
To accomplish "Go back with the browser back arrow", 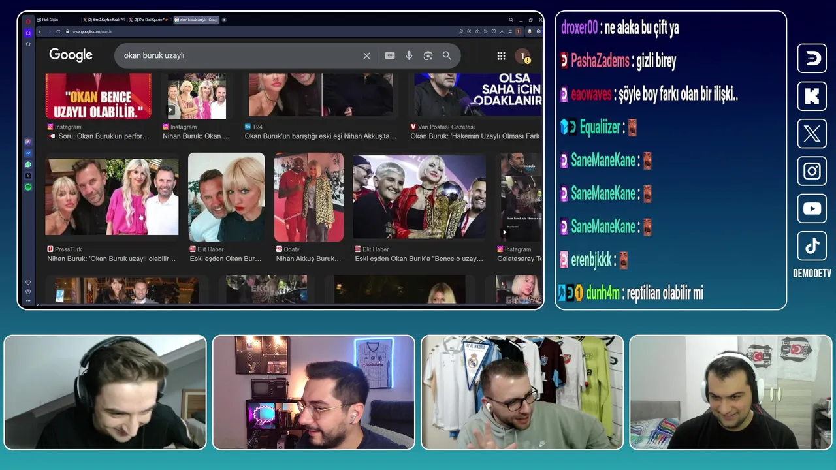I will [40, 31].
